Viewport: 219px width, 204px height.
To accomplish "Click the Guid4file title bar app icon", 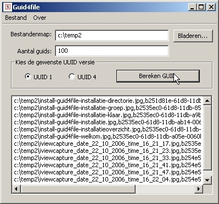I will 8,7.
